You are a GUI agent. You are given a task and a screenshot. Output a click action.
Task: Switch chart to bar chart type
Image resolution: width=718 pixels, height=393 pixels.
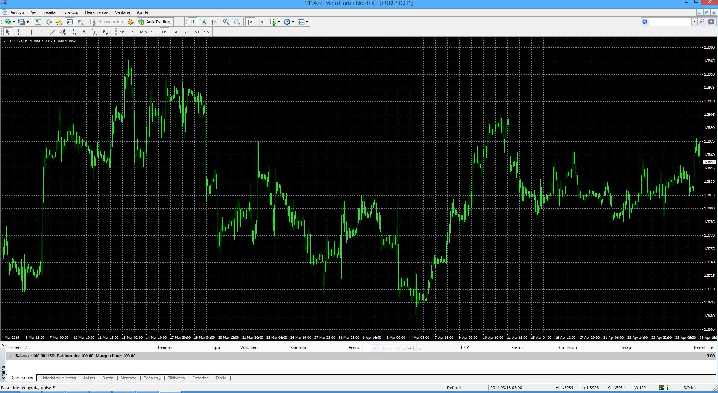pos(193,22)
